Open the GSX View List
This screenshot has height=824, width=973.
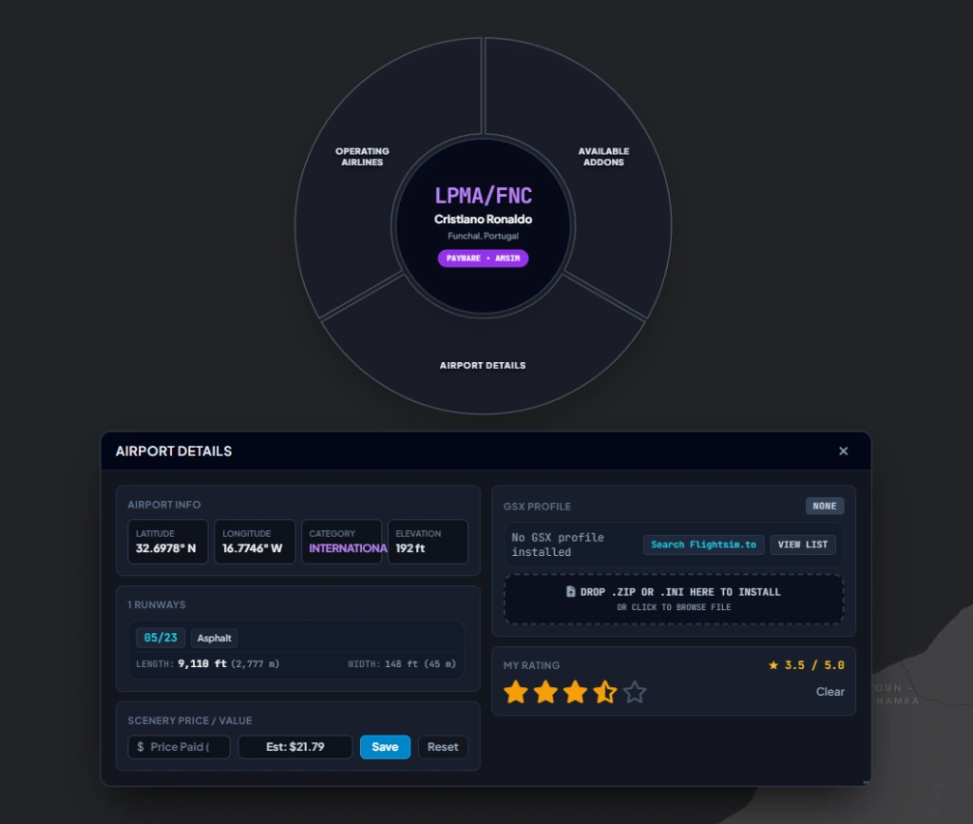pyautogui.click(x=803, y=545)
